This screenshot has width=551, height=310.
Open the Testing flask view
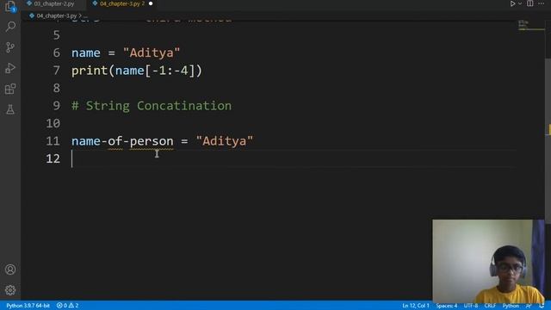pyautogui.click(x=10, y=109)
